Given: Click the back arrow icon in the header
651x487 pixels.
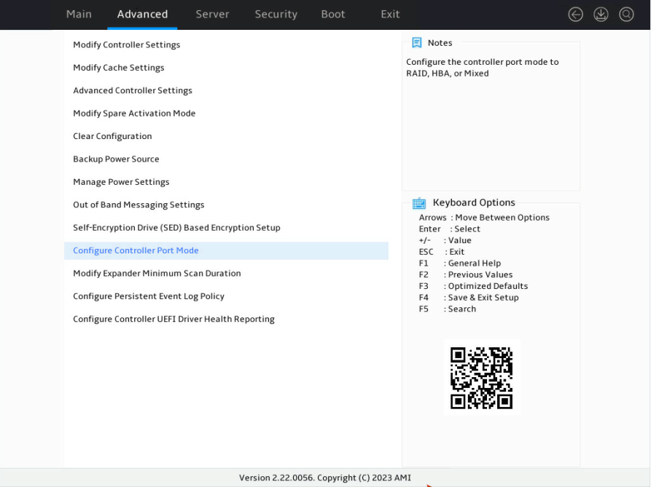Looking at the screenshot, I should tap(575, 15).
